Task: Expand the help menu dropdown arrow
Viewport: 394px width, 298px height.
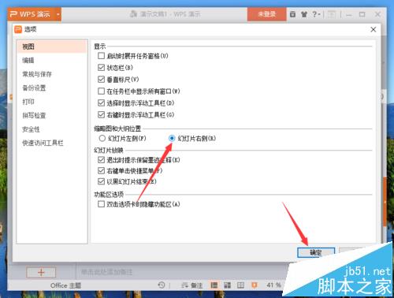Action: click(x=319, y=14)
